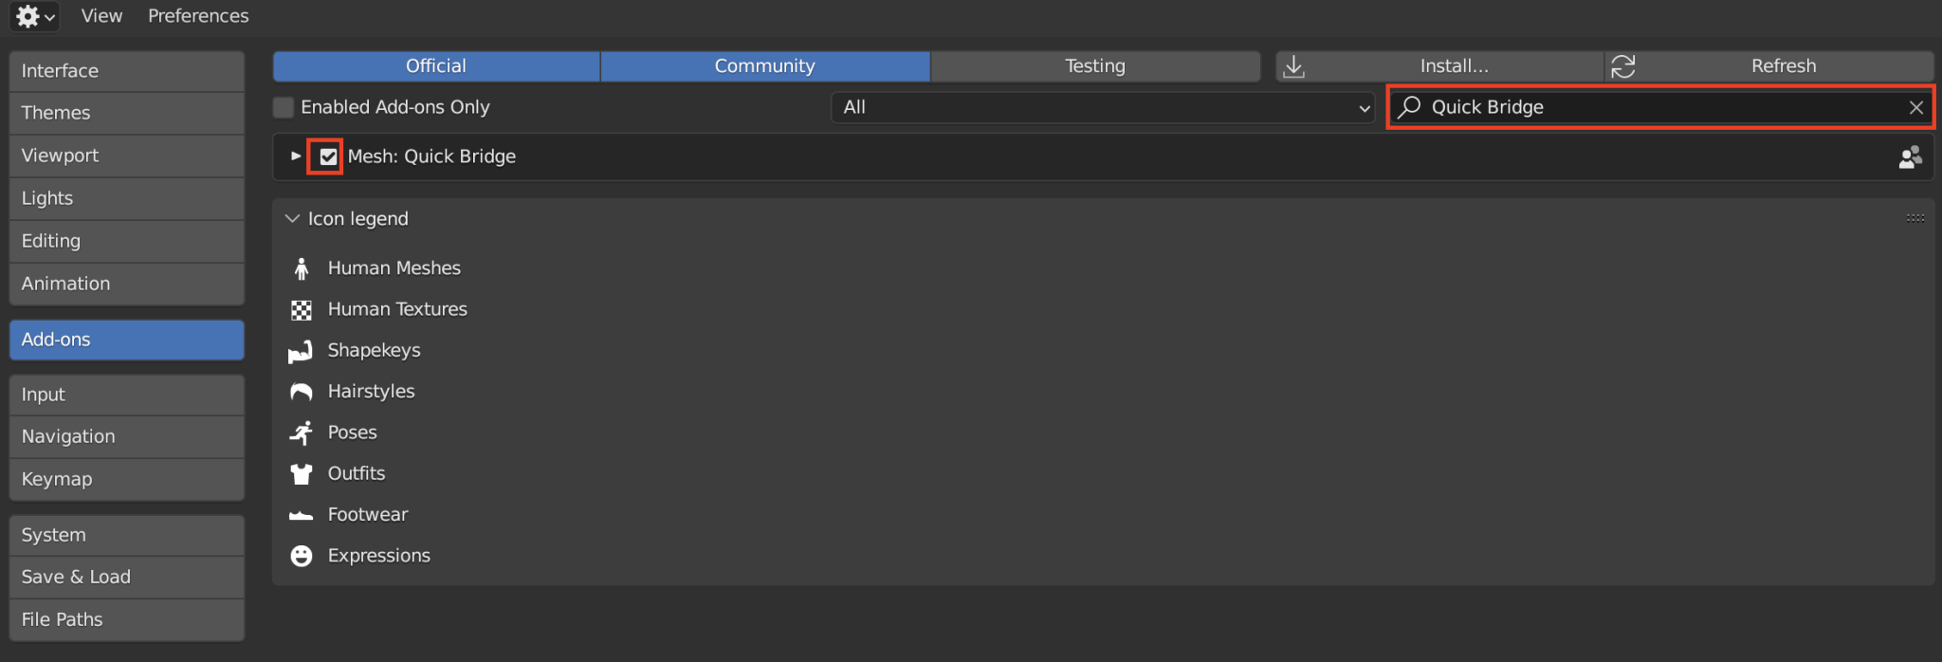Open the All category dropdown
1942x662 pixels.
pyautogui.click(x=1104, y=107)
